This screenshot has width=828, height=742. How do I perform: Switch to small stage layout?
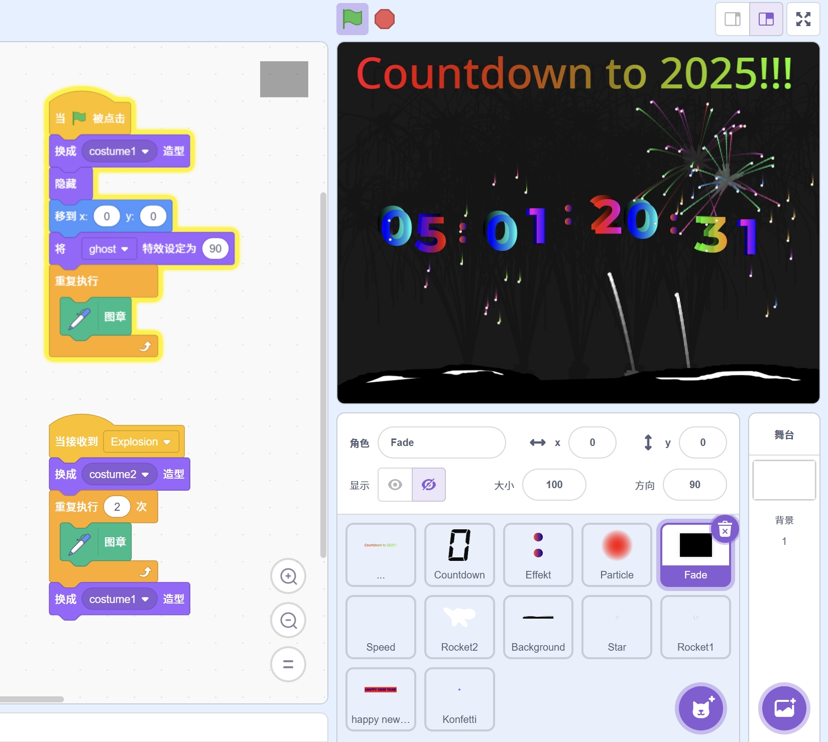(733, 19)
